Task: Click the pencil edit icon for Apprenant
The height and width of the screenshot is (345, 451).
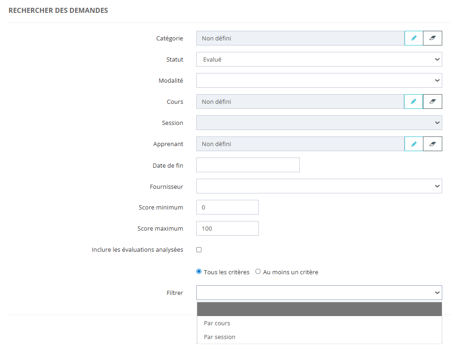Action: (414, 144)
